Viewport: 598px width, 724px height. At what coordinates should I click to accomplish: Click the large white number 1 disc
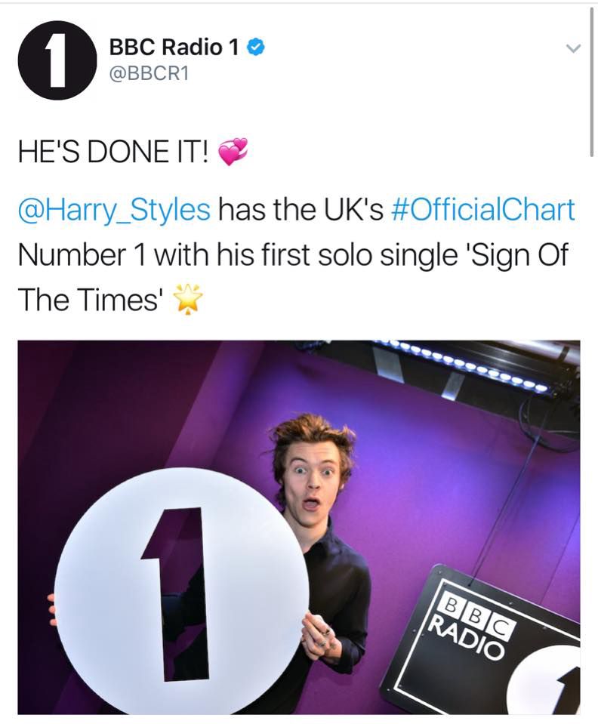coord(181,591)
